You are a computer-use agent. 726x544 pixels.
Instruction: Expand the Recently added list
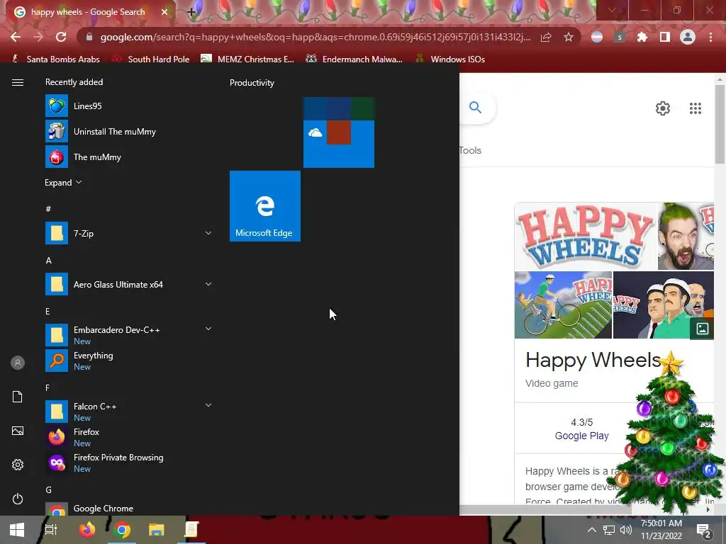(x=63, y=183)
